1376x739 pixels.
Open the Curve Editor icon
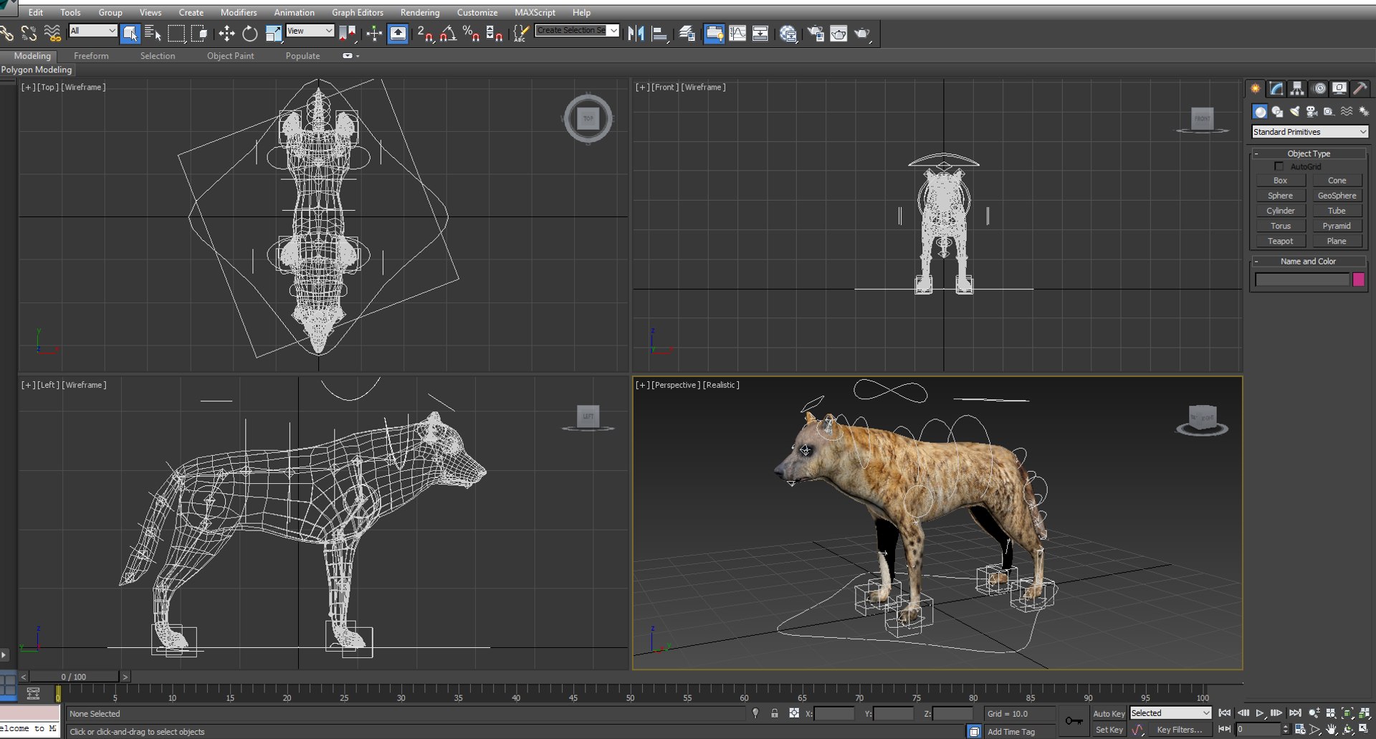[737, 33]
